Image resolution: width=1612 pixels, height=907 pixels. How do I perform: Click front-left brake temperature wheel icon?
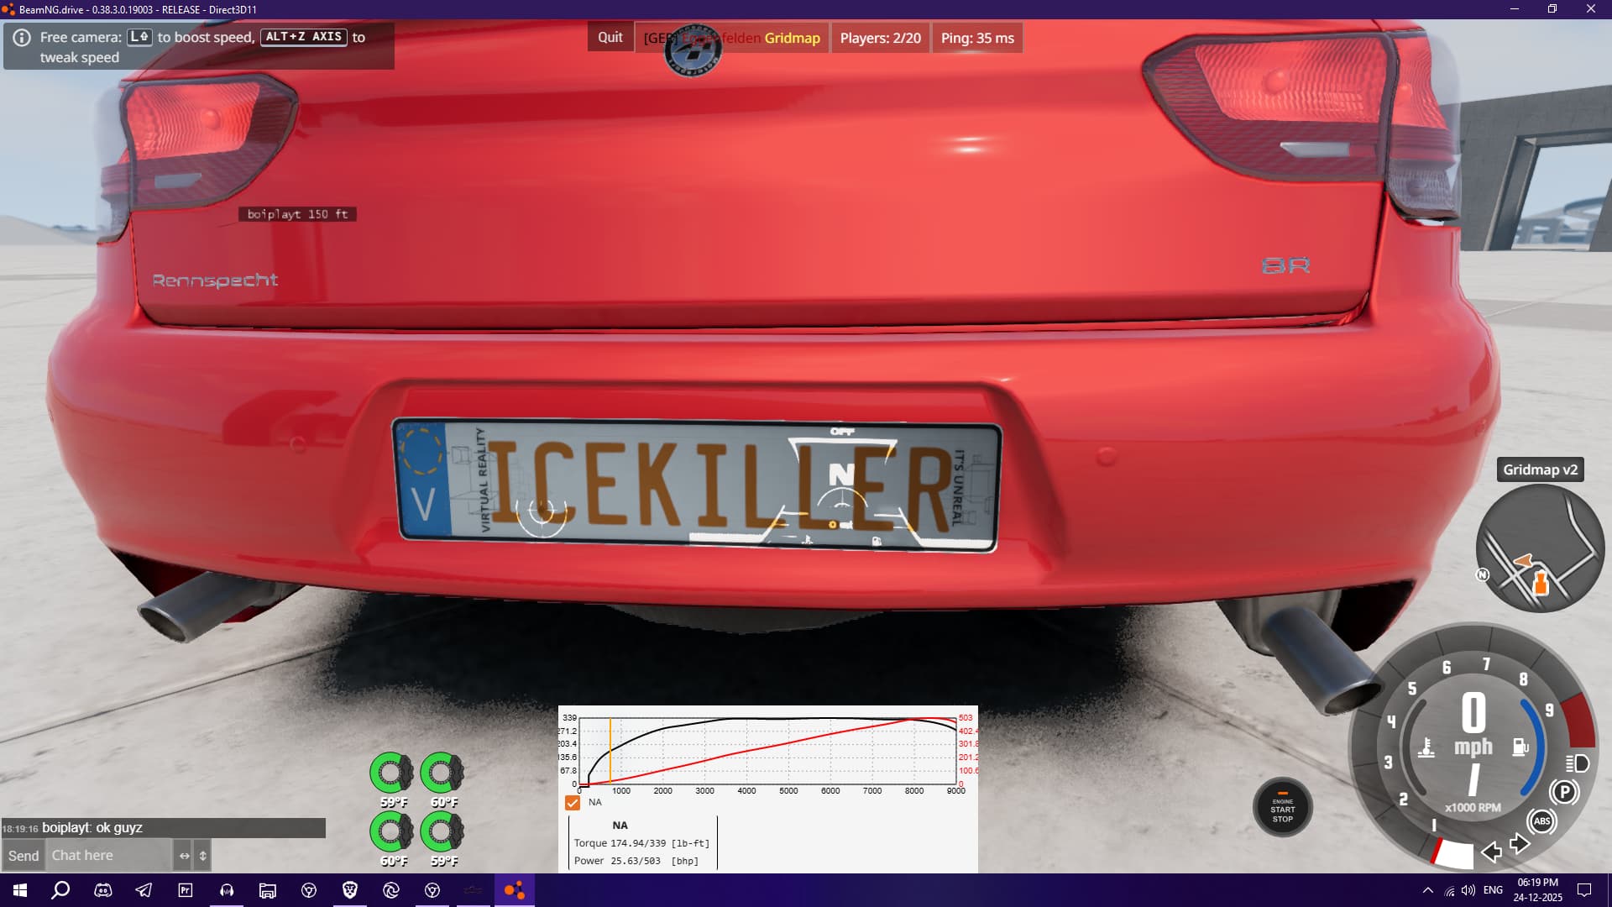coord(391,773)
